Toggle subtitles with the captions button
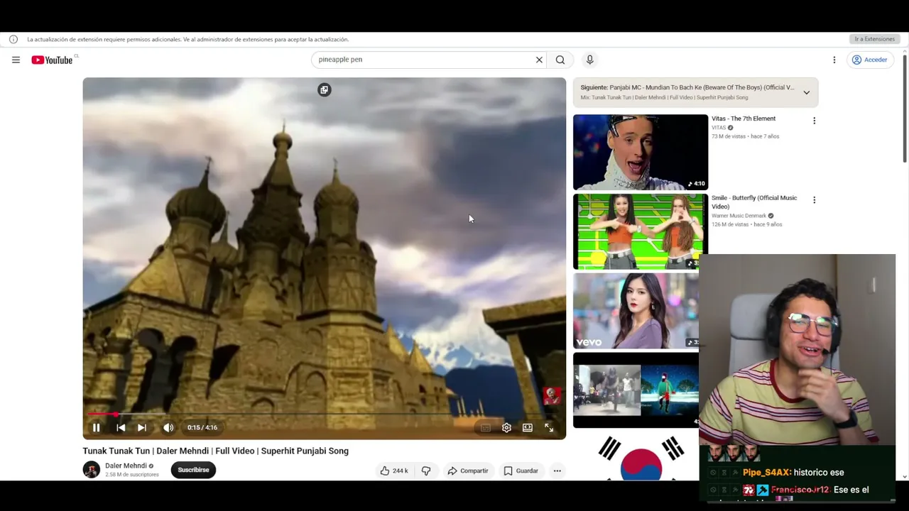The height and width of the screenshot is (511, 909). [486, 427]
